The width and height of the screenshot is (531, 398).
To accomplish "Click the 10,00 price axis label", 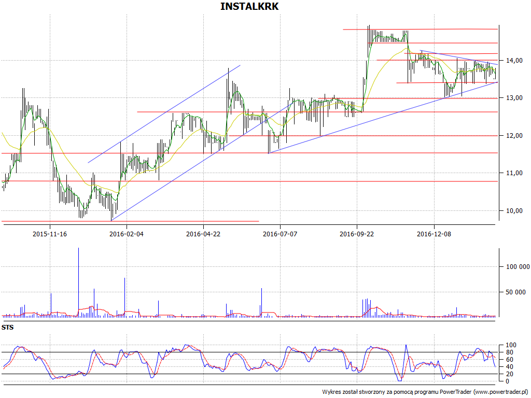I will click(x=514, y=210).
